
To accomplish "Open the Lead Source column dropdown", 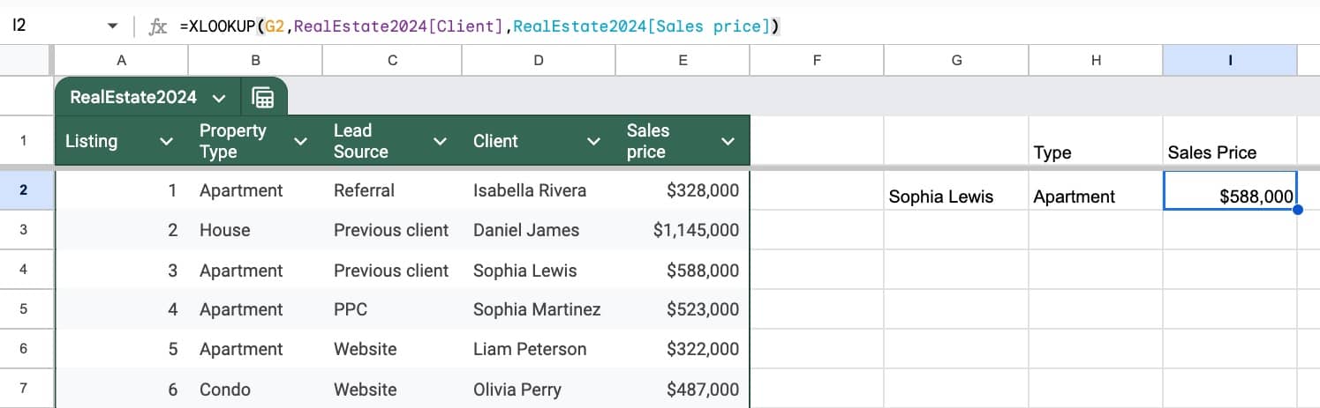I will [x=439, y=141].
